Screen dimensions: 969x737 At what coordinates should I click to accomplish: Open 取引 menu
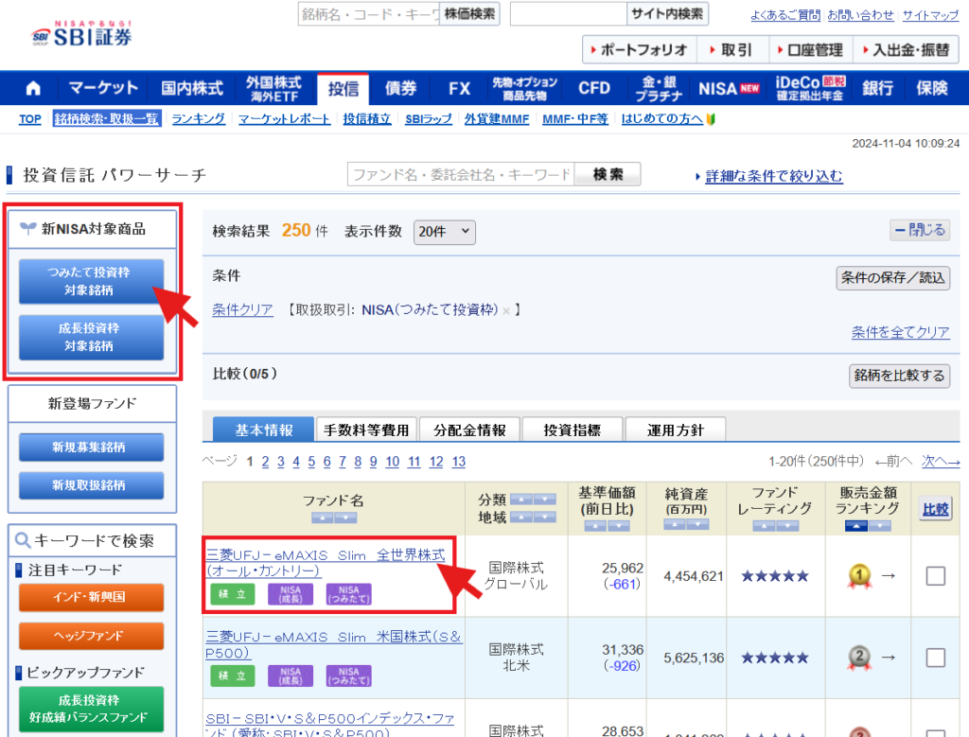(x=732, y=50)
